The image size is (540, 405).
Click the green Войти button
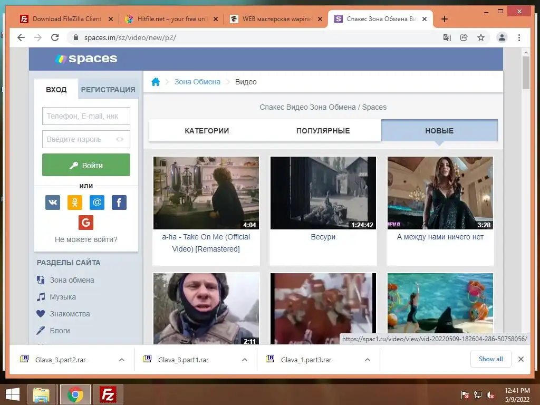point(86,165)
